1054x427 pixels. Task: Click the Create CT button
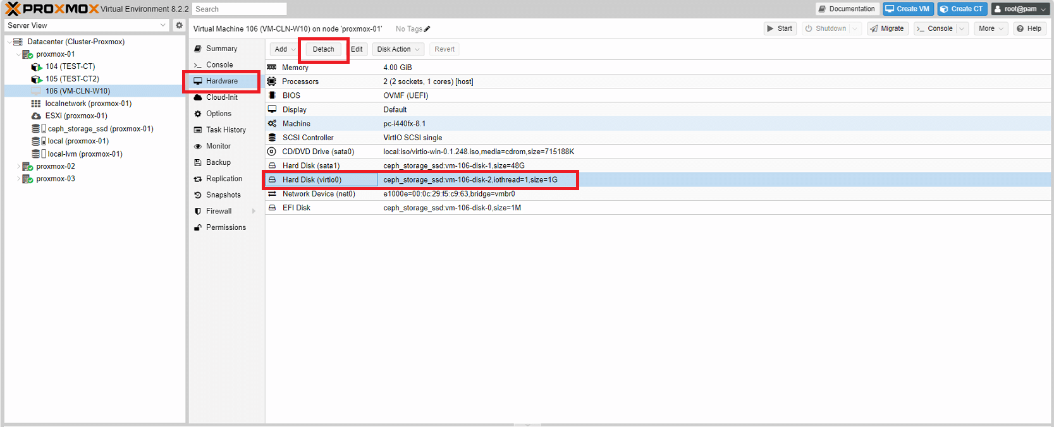[962, 9]
